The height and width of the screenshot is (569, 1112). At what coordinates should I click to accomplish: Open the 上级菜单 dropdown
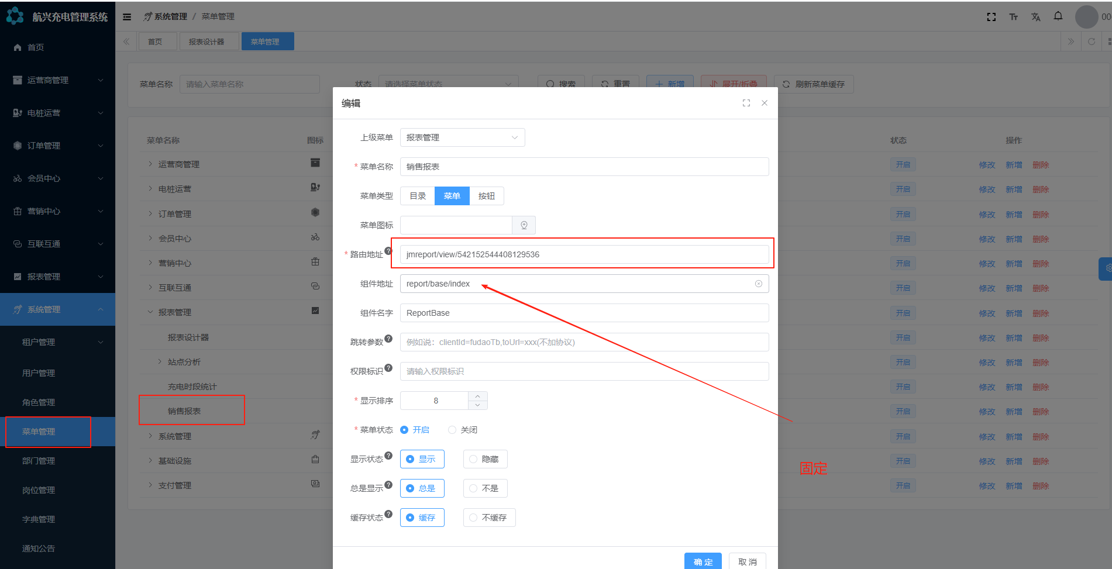tap(462, 137)
